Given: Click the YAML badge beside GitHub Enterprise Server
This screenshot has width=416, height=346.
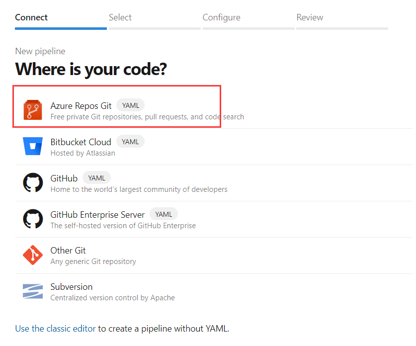Looking at the screenshot, I should [x=164, y=214].
